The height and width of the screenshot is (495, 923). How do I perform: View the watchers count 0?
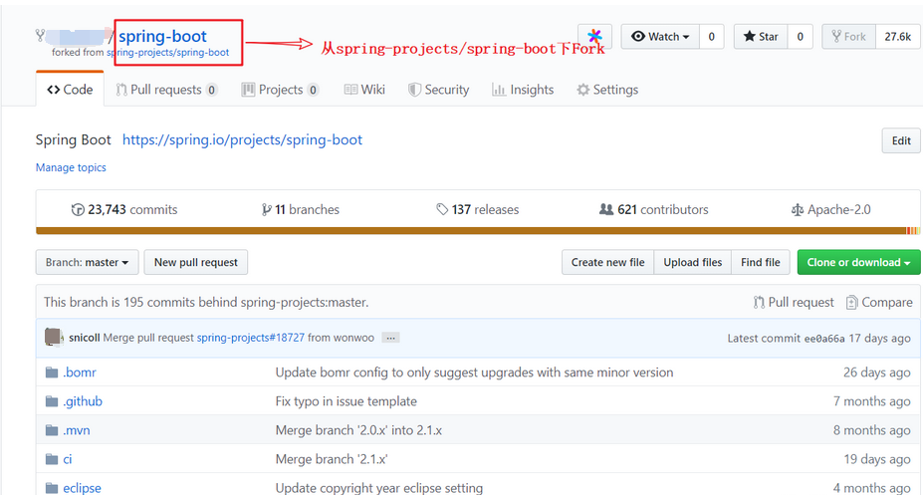pos(711,37)
